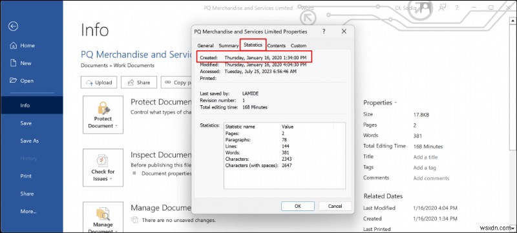Click the Paragraphs row value 78
The image size is (517, 233).
[x=284, y=140]
